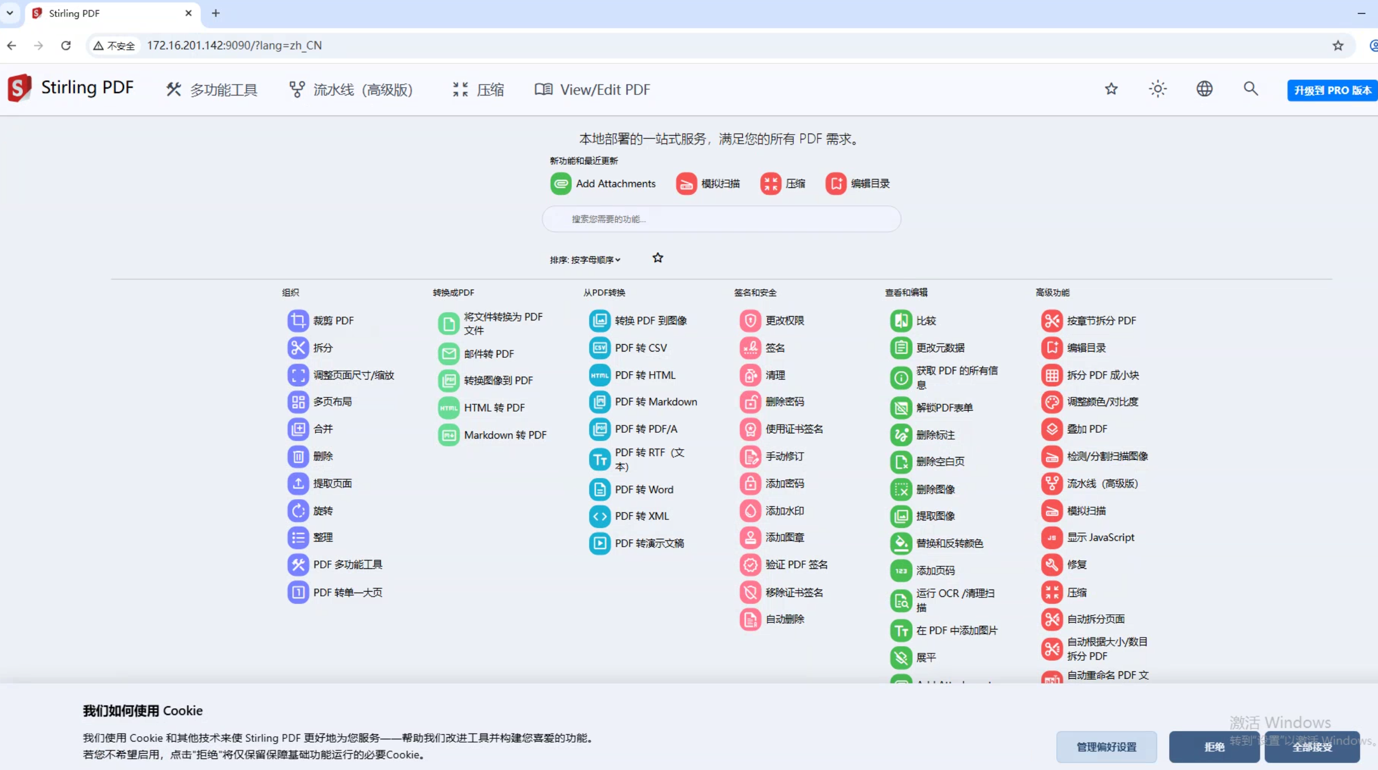Click the 添加页码 123 icon
This screenshot has height=770, width=1378.
(902, 571)
